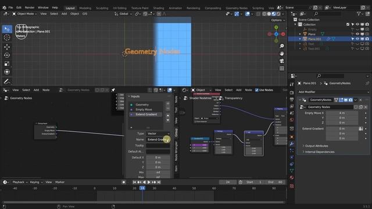Open viewport Options dropdown

coord(278,20)
